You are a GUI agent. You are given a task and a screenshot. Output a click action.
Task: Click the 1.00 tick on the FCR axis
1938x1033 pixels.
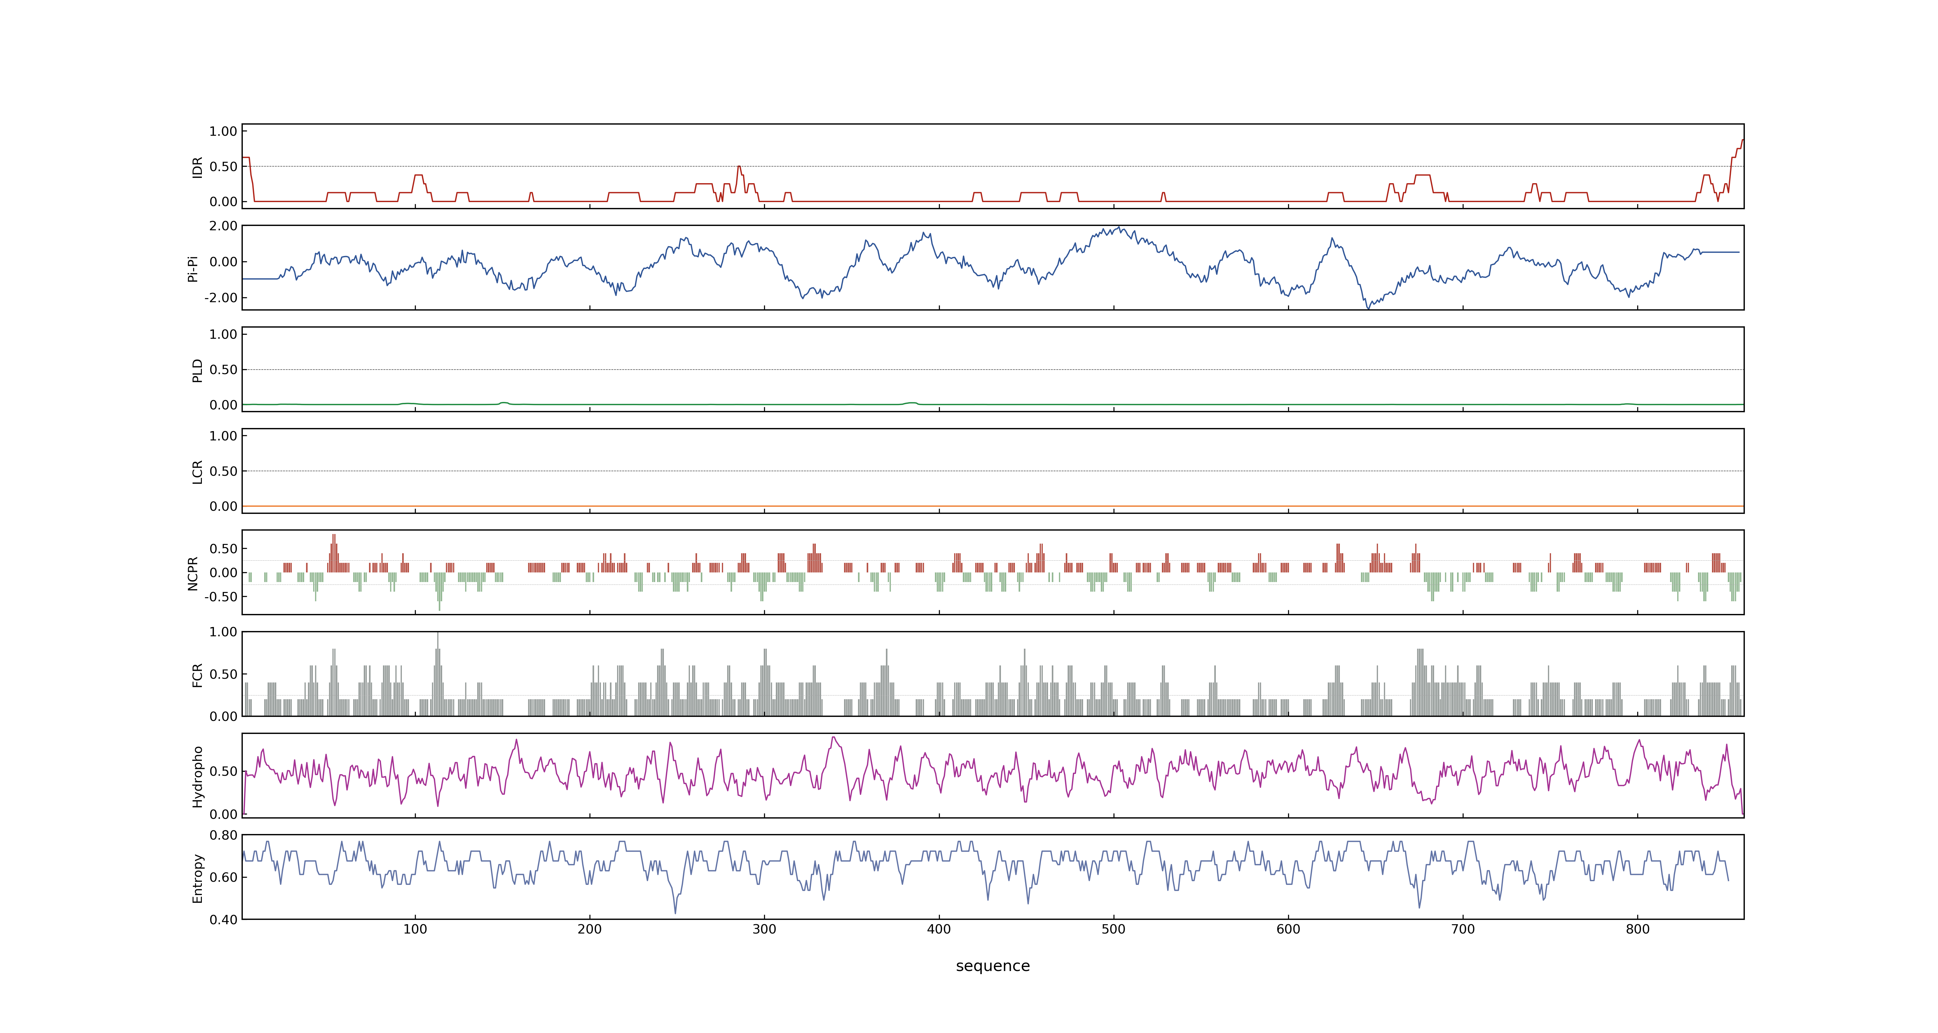(224, 632)
